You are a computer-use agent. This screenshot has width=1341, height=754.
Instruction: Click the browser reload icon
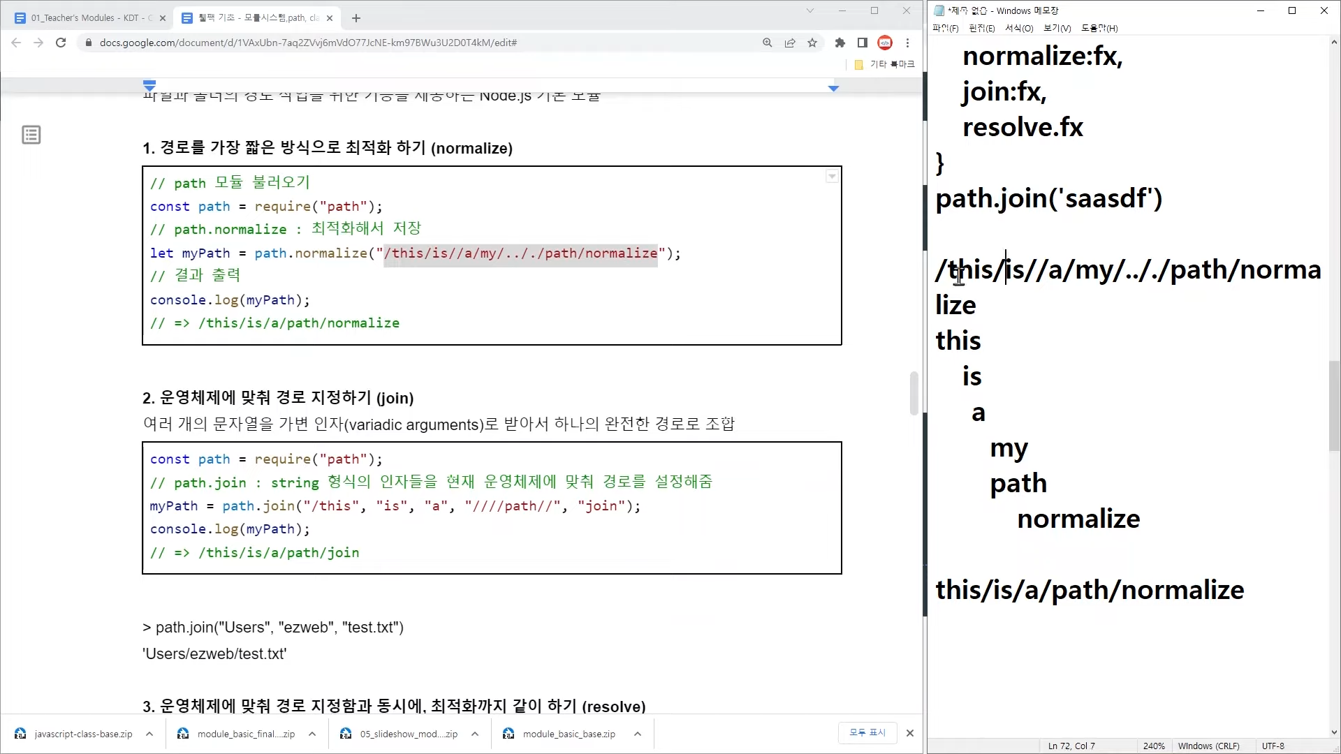click(x=61, y=43)
